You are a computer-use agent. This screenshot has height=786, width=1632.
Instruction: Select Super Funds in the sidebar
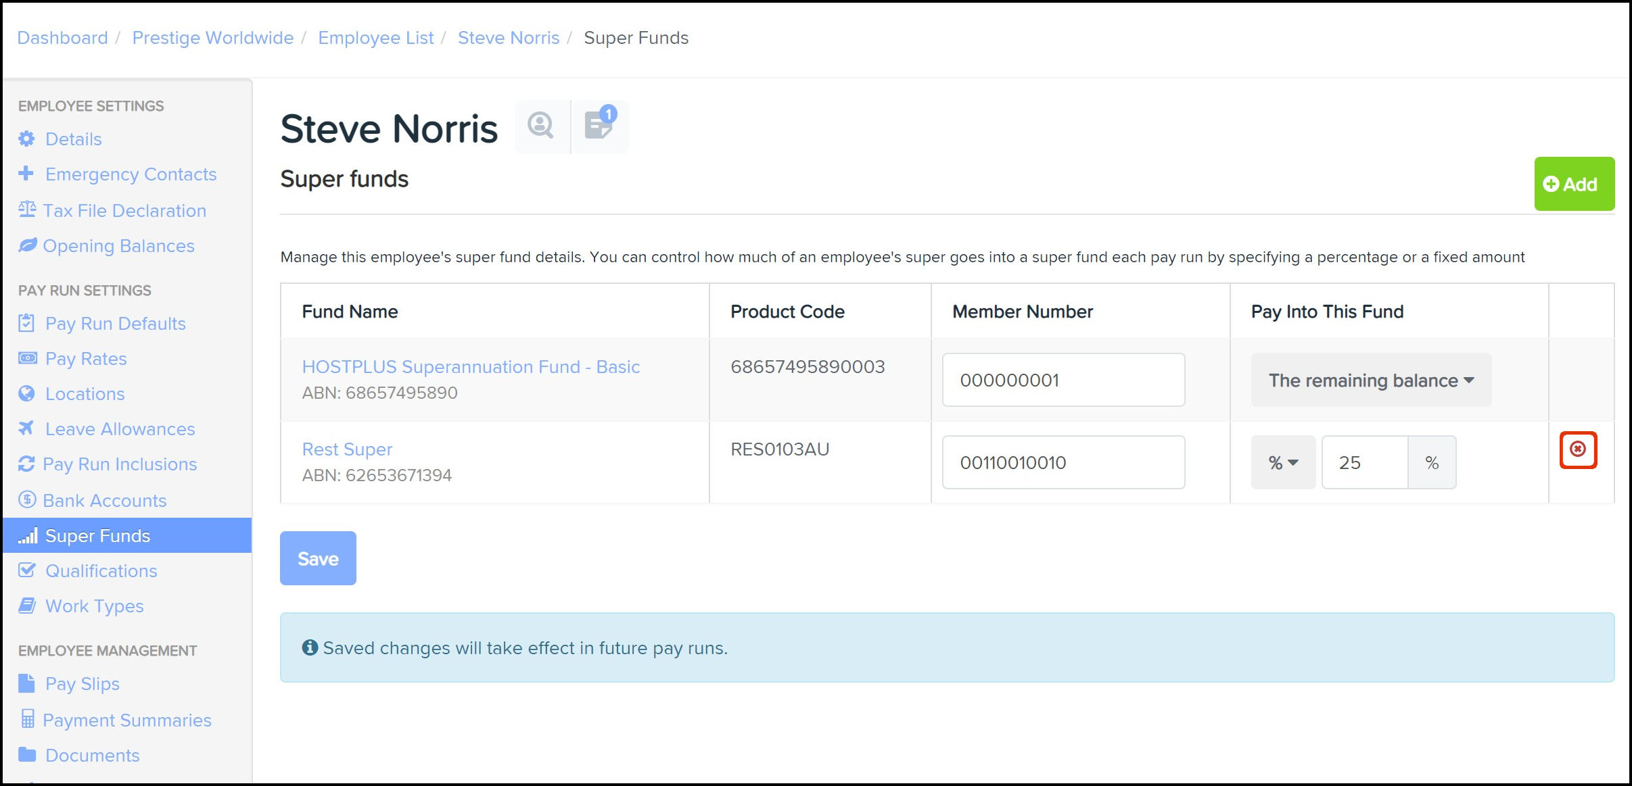[97, 536]
